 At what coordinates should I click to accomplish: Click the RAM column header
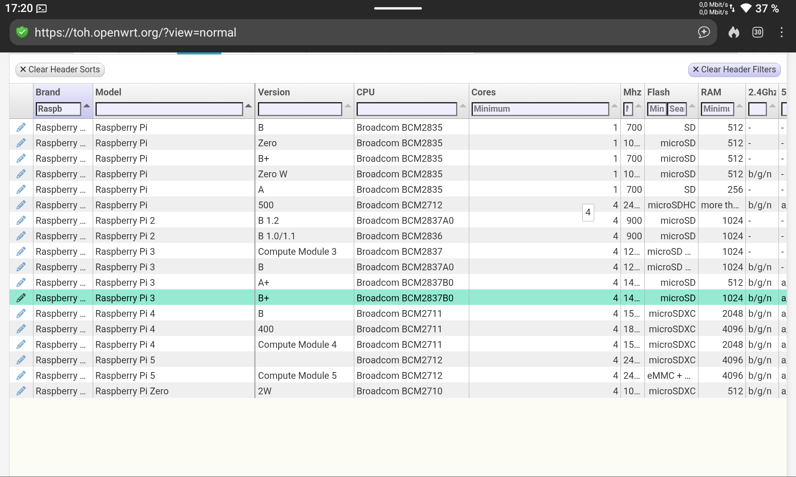pos(711,92)
